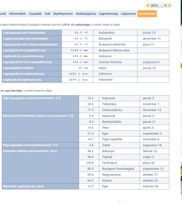
Task: Click the previous year left arrow icon
Action: coord(147,5)
